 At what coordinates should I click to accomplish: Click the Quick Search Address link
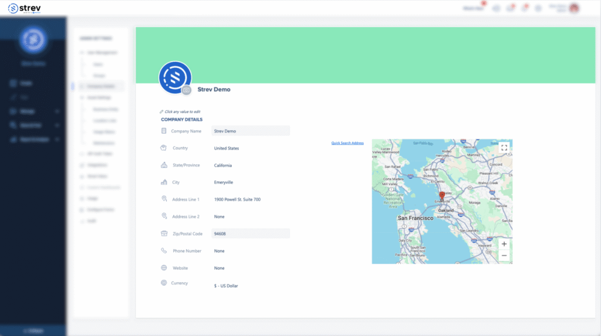coord(347,143)
